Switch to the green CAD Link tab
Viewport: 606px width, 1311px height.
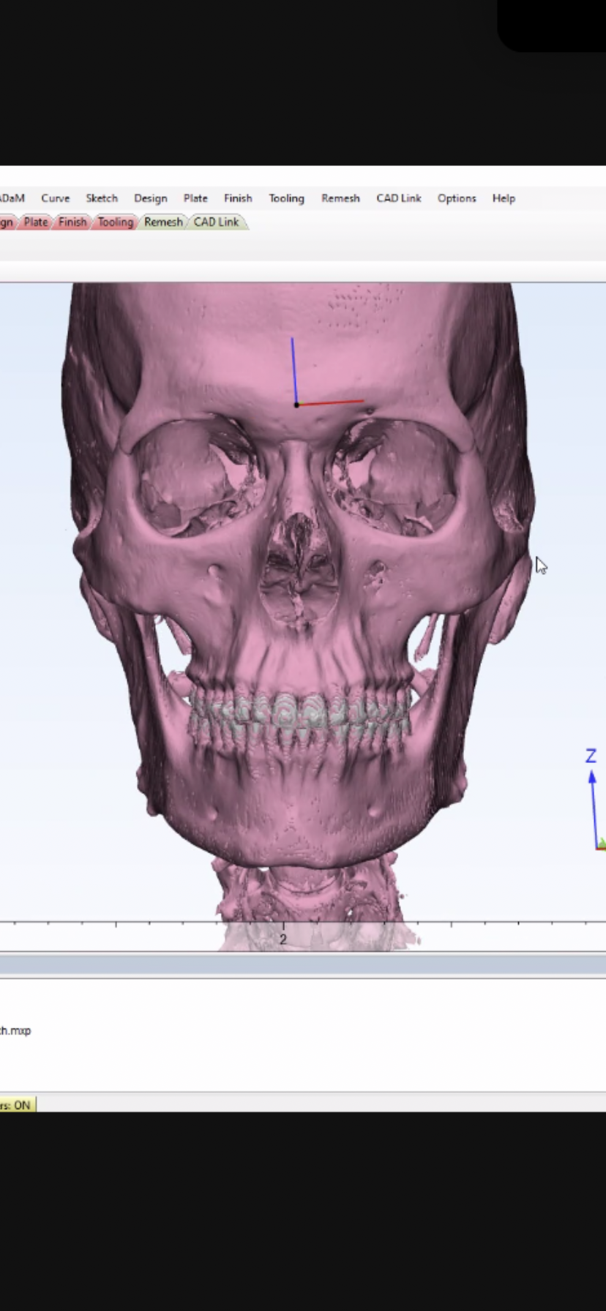pos(216,222)
